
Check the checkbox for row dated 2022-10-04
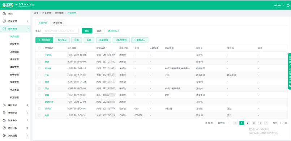click(x=39, y=61)
